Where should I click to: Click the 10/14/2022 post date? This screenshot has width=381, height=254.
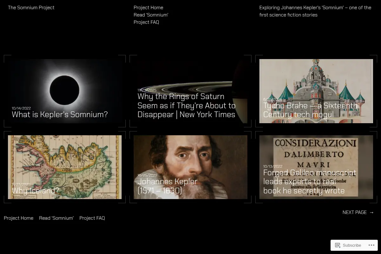[x=21, y=108]
